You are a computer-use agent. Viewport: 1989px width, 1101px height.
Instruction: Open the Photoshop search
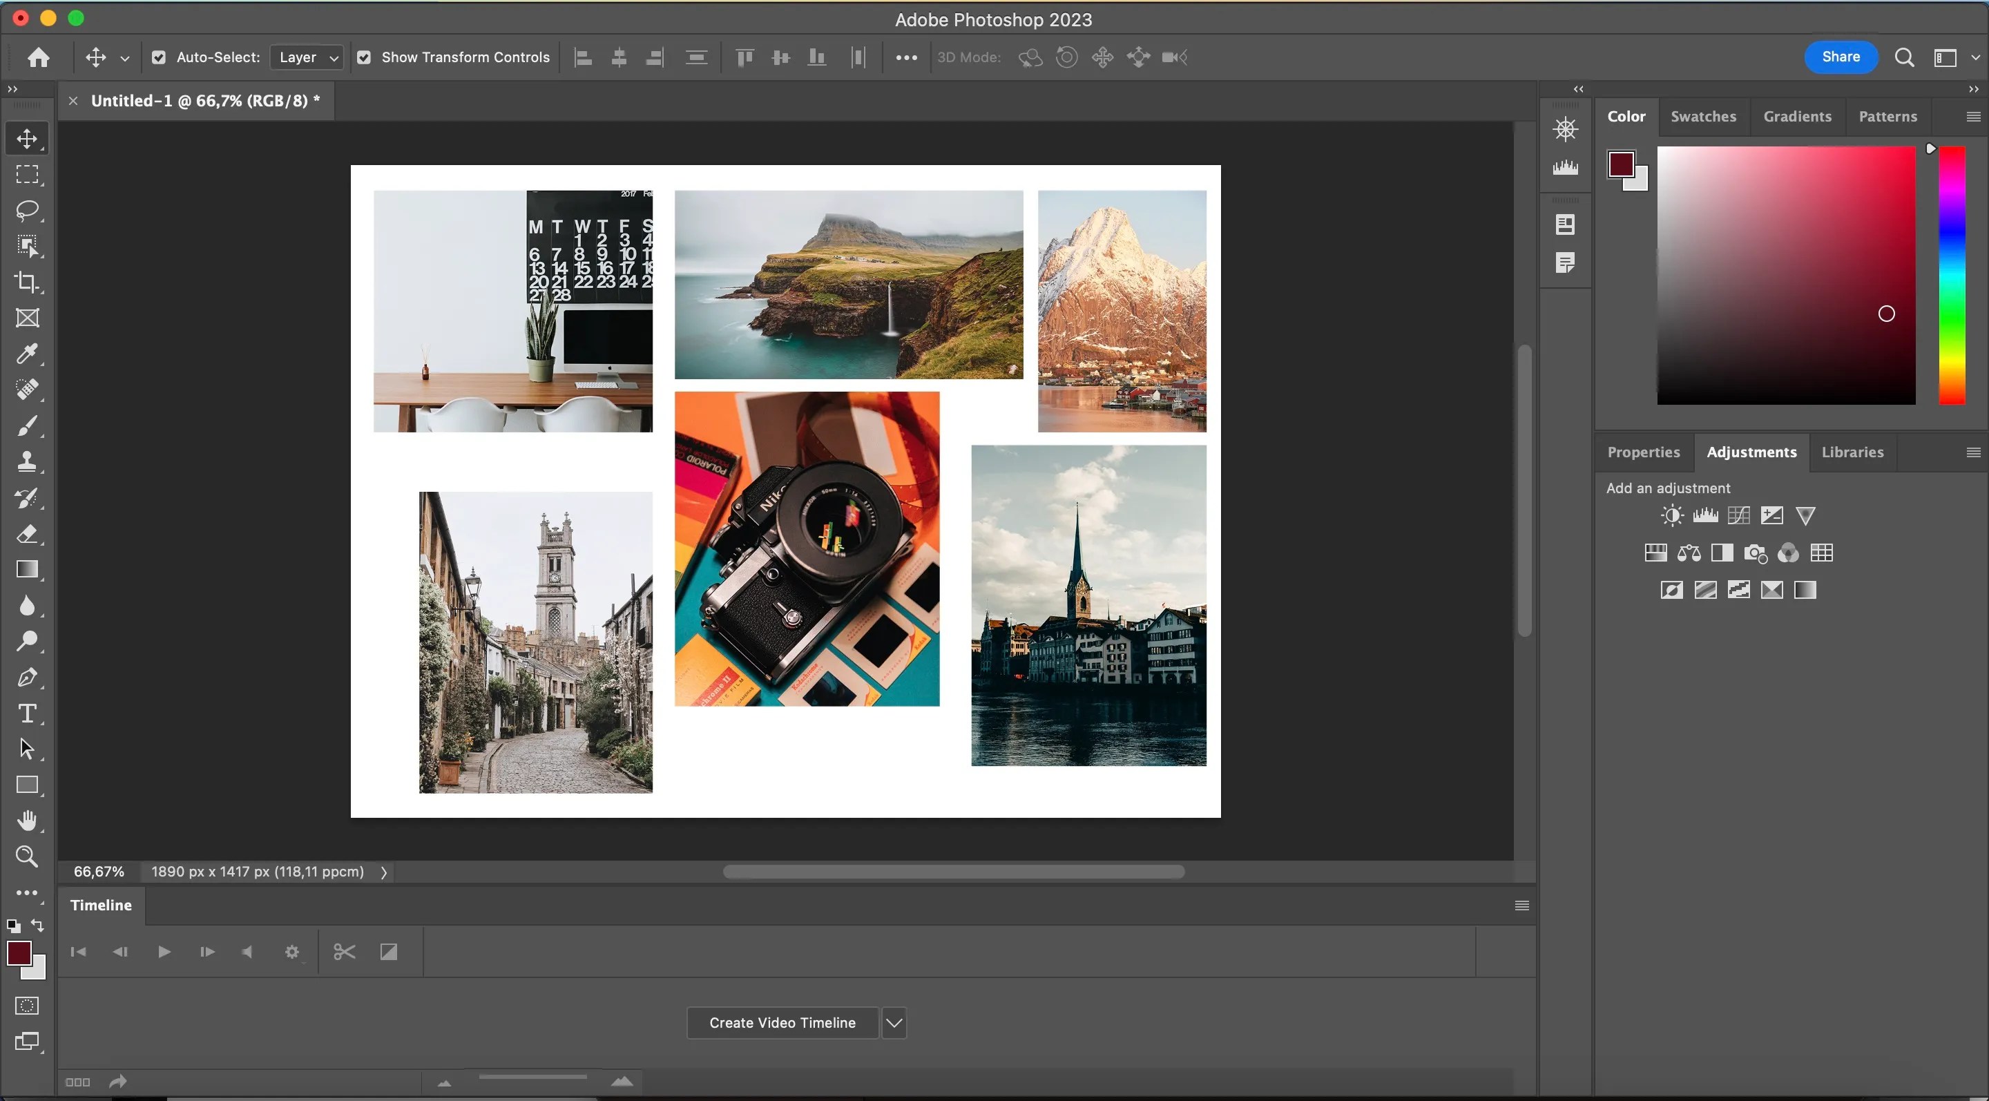pos(1904,57)
